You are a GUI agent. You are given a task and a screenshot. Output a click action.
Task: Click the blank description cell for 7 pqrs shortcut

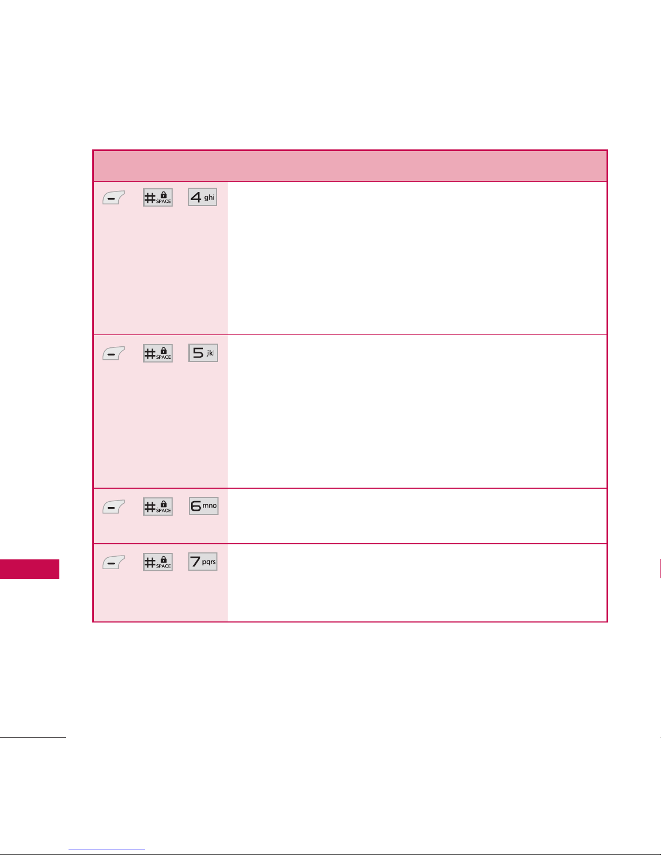click(417, 583)
